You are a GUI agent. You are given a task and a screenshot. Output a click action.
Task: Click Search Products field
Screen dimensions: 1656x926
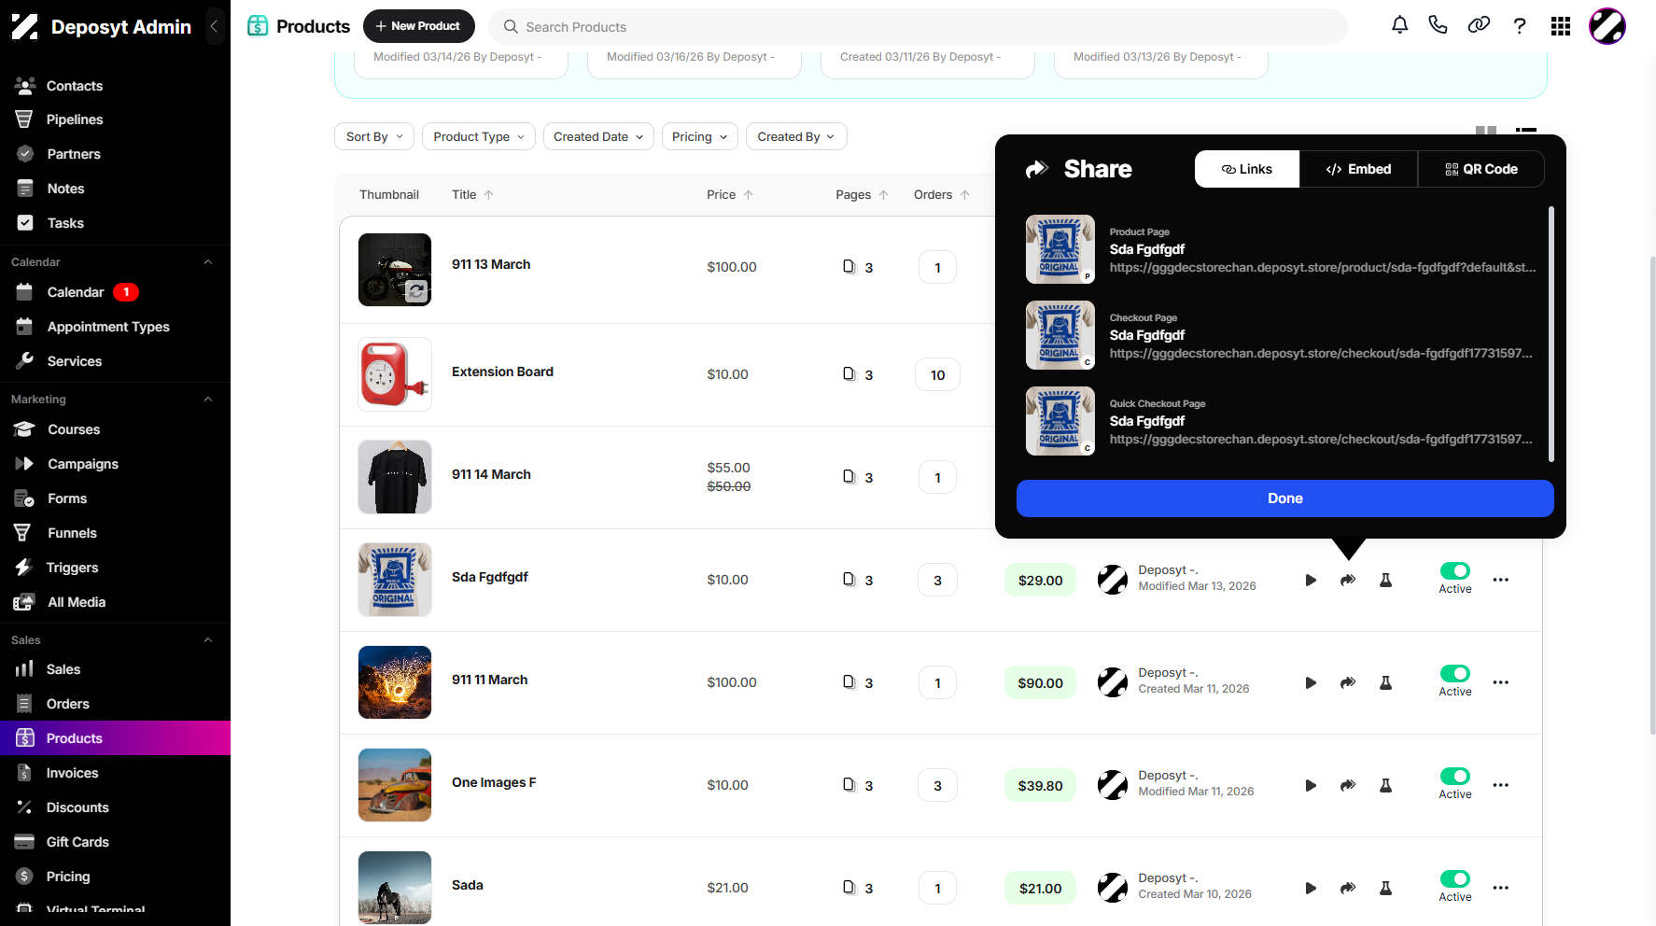(x=919, y=27)
